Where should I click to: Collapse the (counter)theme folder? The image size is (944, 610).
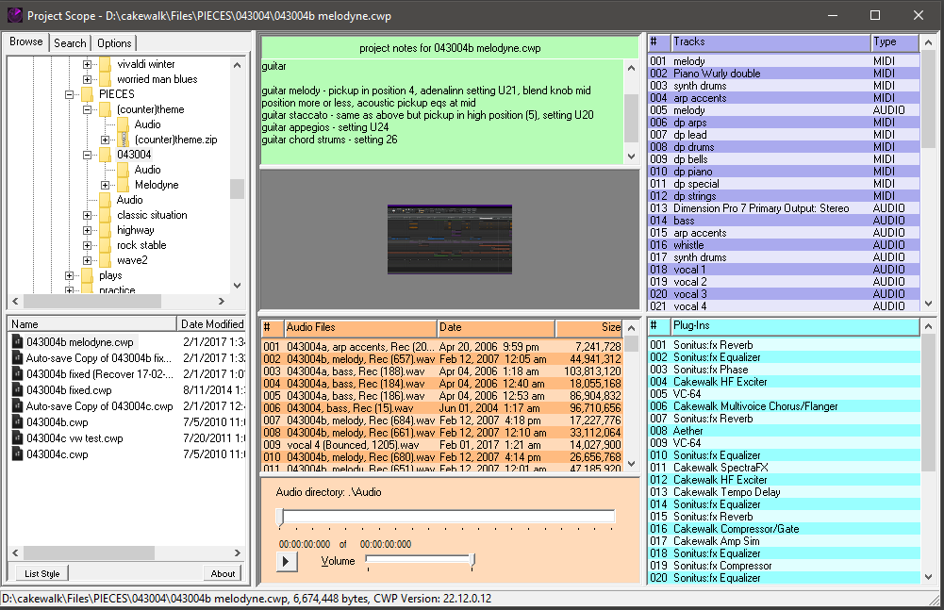[x=88, y=109]
